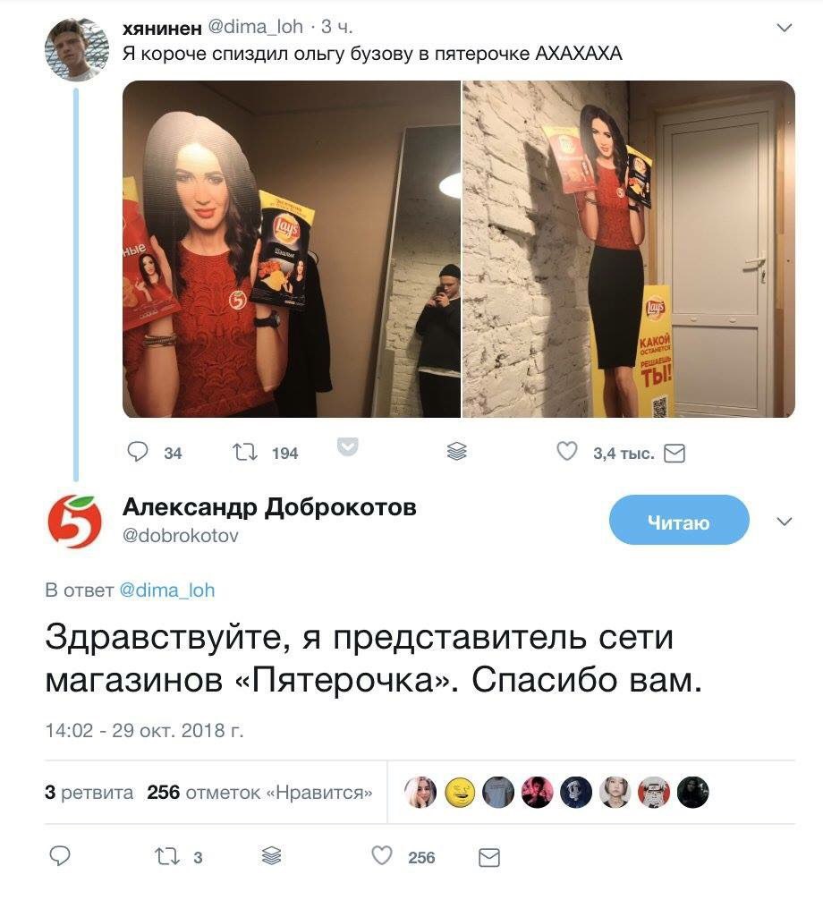Image resolution: width=823 pixels, height=900 pixels.
Task: Click the reply icon under the first tweet
Action: 137,452
